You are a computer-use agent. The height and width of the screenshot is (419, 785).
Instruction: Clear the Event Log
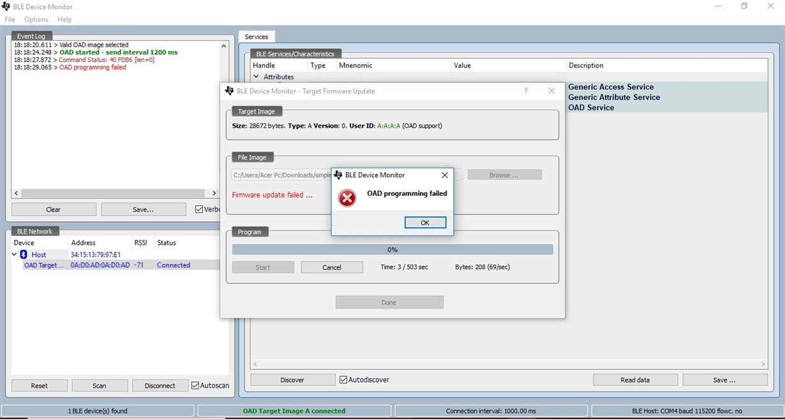click(x=54, y=209)
